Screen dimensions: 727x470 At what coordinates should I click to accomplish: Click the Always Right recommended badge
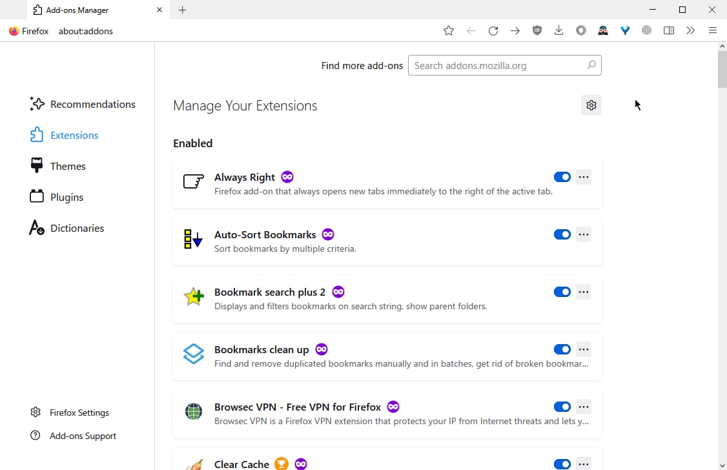click(287, 177)
